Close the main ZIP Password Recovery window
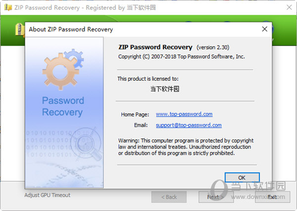 tap(289, 7)
